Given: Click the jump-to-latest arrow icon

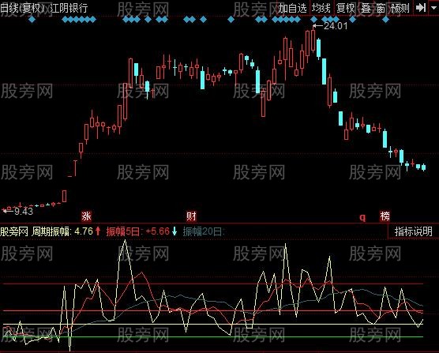Looking at the screenshot, I should point(421,8).
